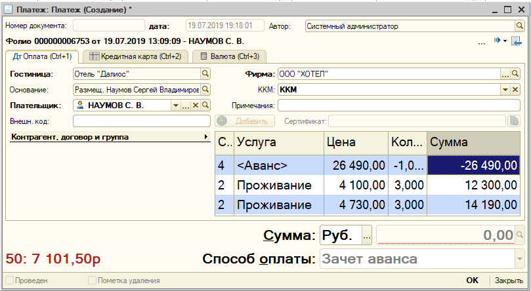Click the Кол... column header

pos(408,142)
